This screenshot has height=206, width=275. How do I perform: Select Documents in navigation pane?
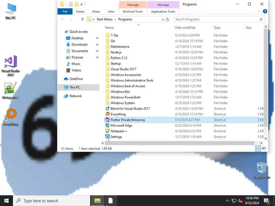[80, 51]
